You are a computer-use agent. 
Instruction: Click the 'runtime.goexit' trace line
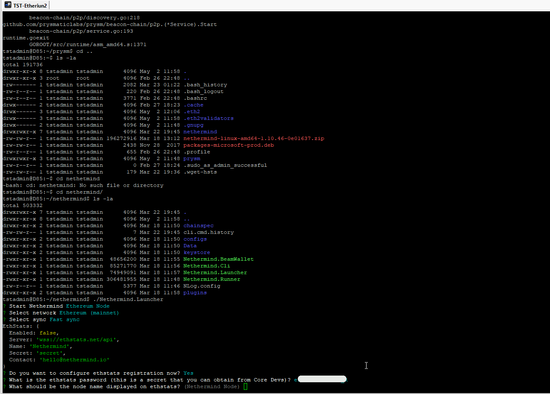click(26, 38)
